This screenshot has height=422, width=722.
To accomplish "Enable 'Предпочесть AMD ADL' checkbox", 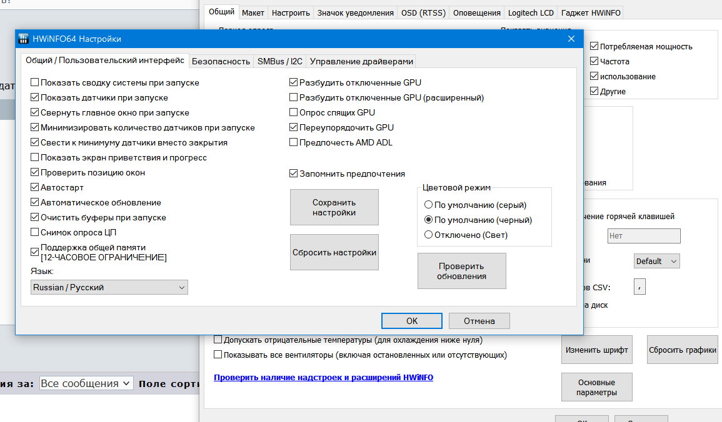I will [x=293, y=142].
